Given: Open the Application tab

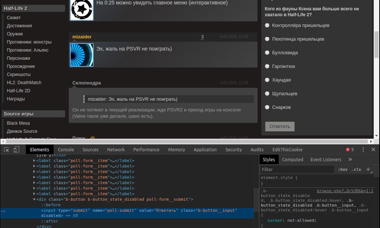Looking at the screenshot, I should point(205,150).
